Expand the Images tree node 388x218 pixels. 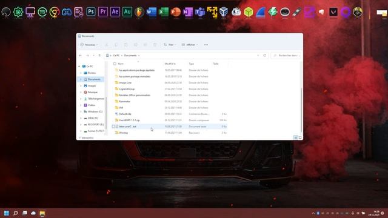[x=81, y=86]
